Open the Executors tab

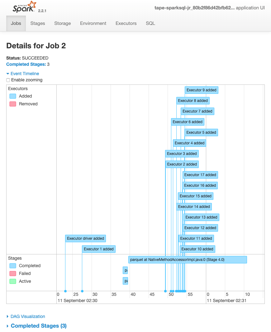coord(126,23)
